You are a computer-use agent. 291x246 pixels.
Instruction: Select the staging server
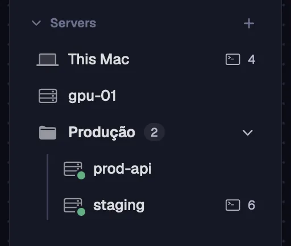coord(119,206)
